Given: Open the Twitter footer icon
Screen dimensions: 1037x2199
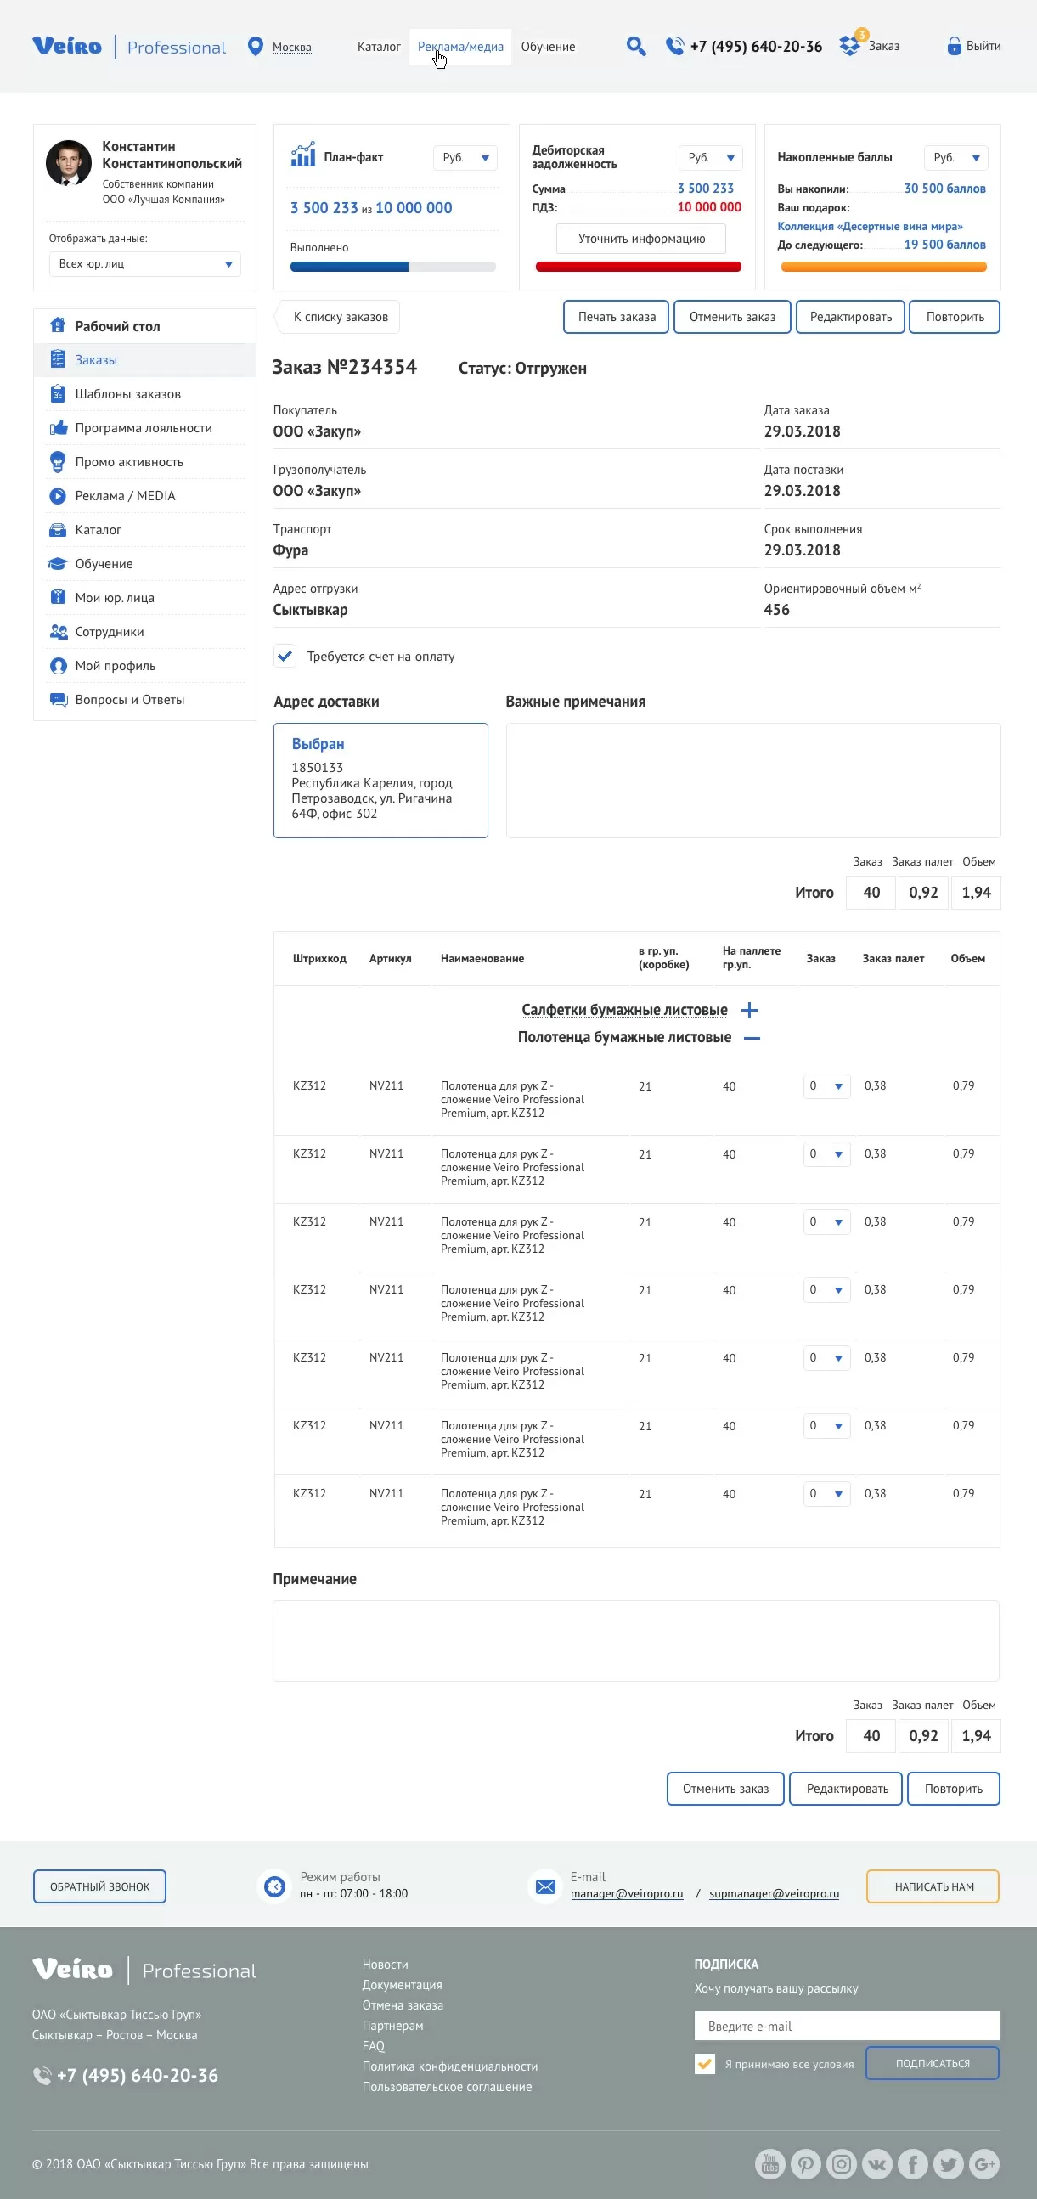Looking at the screenshot, I should pos(948,2163).
